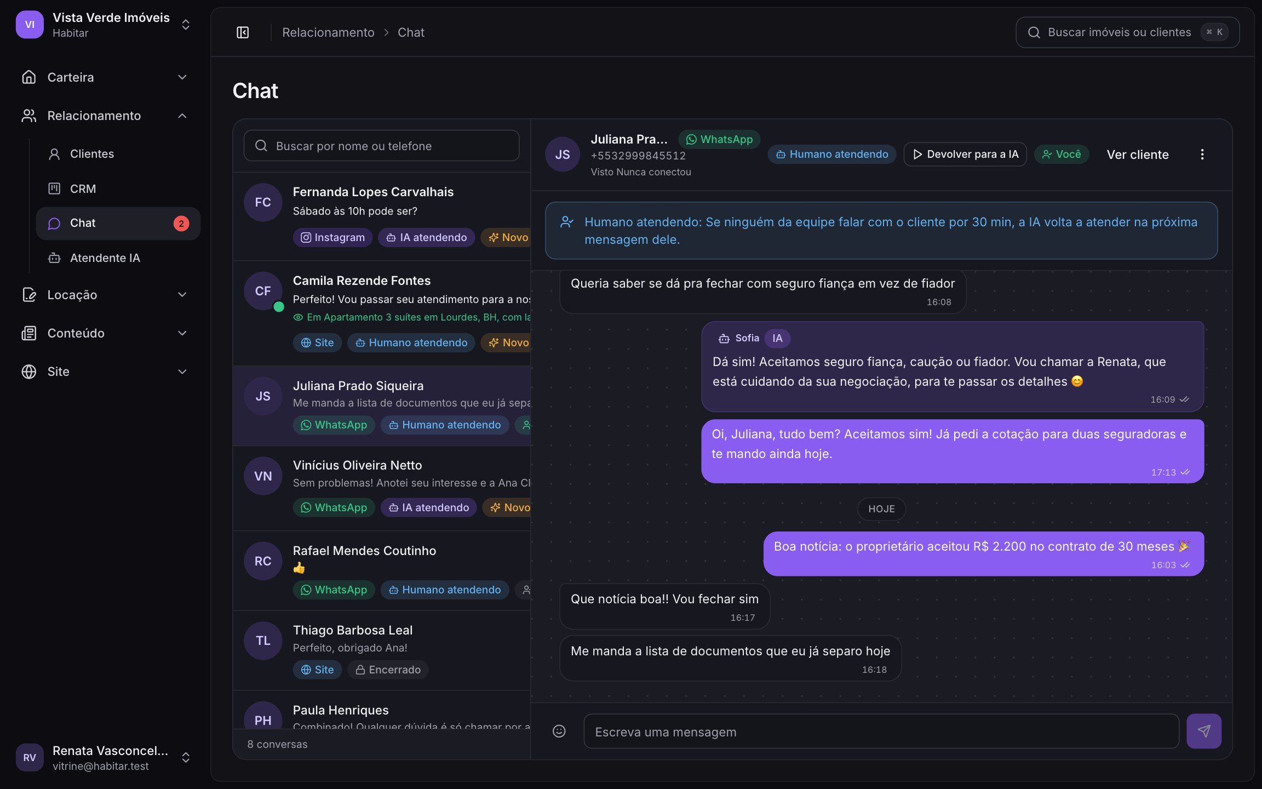This screenshot has height=789, width=1262.
Task: Expand the Locação section
Action: [x=105, y=295]
